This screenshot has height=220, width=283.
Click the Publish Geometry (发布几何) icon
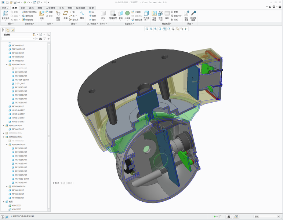coord(160,13)
